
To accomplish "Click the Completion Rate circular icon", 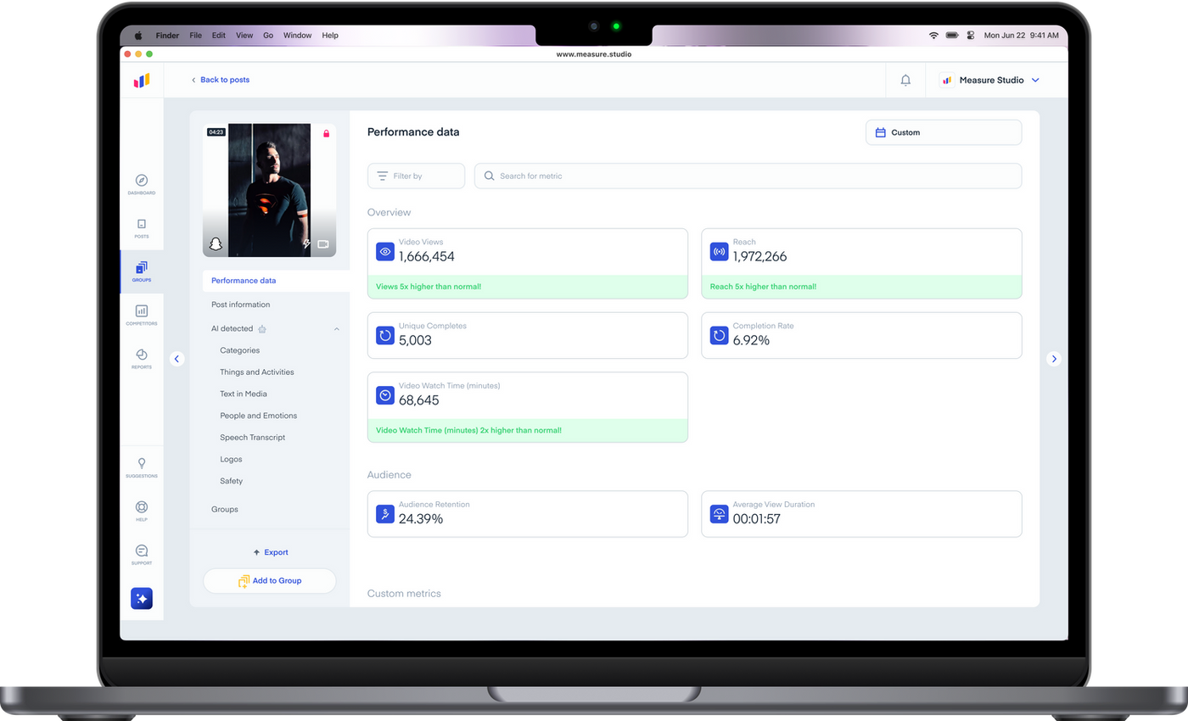I will [720, 336].
